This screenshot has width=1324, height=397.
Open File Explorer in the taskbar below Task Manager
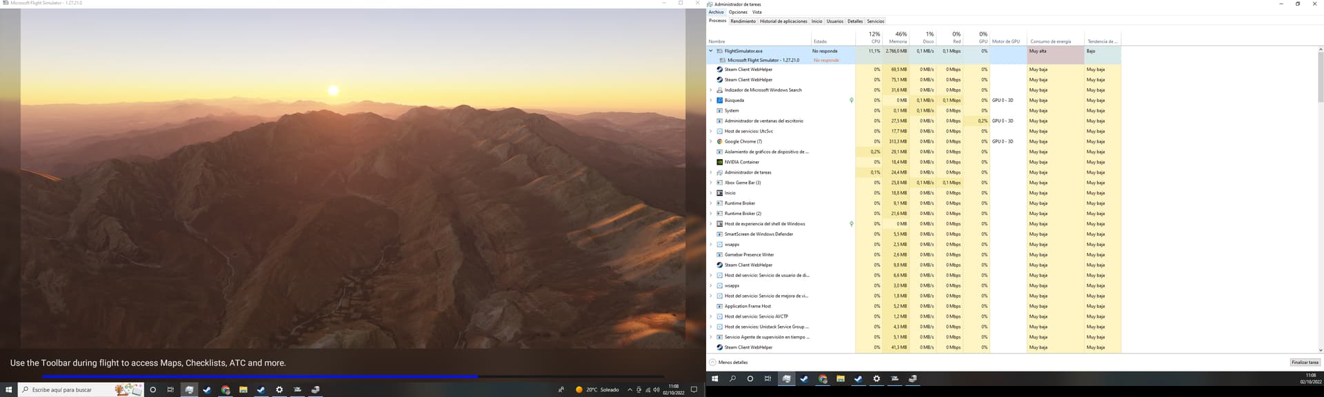tap(841, 378)
